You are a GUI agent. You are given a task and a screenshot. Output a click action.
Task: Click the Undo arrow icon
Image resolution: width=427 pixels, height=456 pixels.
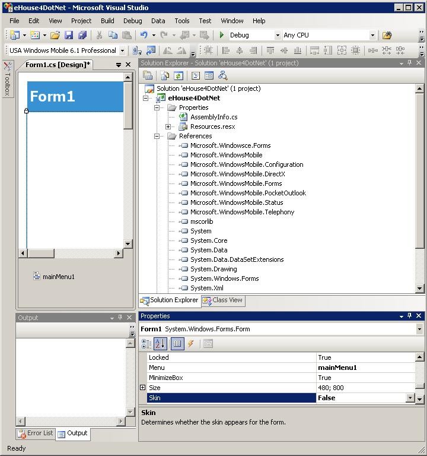tap(144, 35)
